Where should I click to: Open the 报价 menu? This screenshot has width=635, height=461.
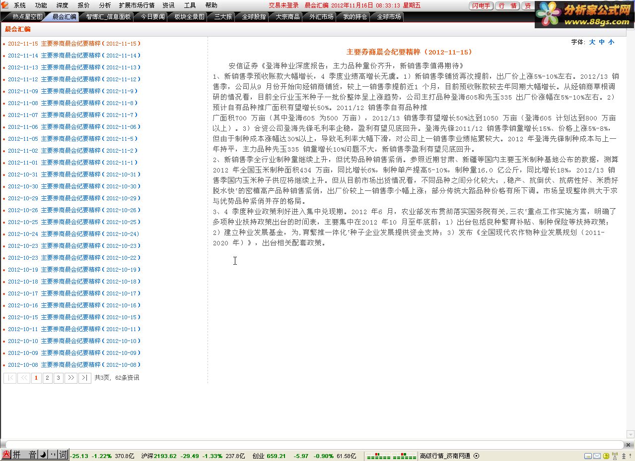[x=84, y=5]
